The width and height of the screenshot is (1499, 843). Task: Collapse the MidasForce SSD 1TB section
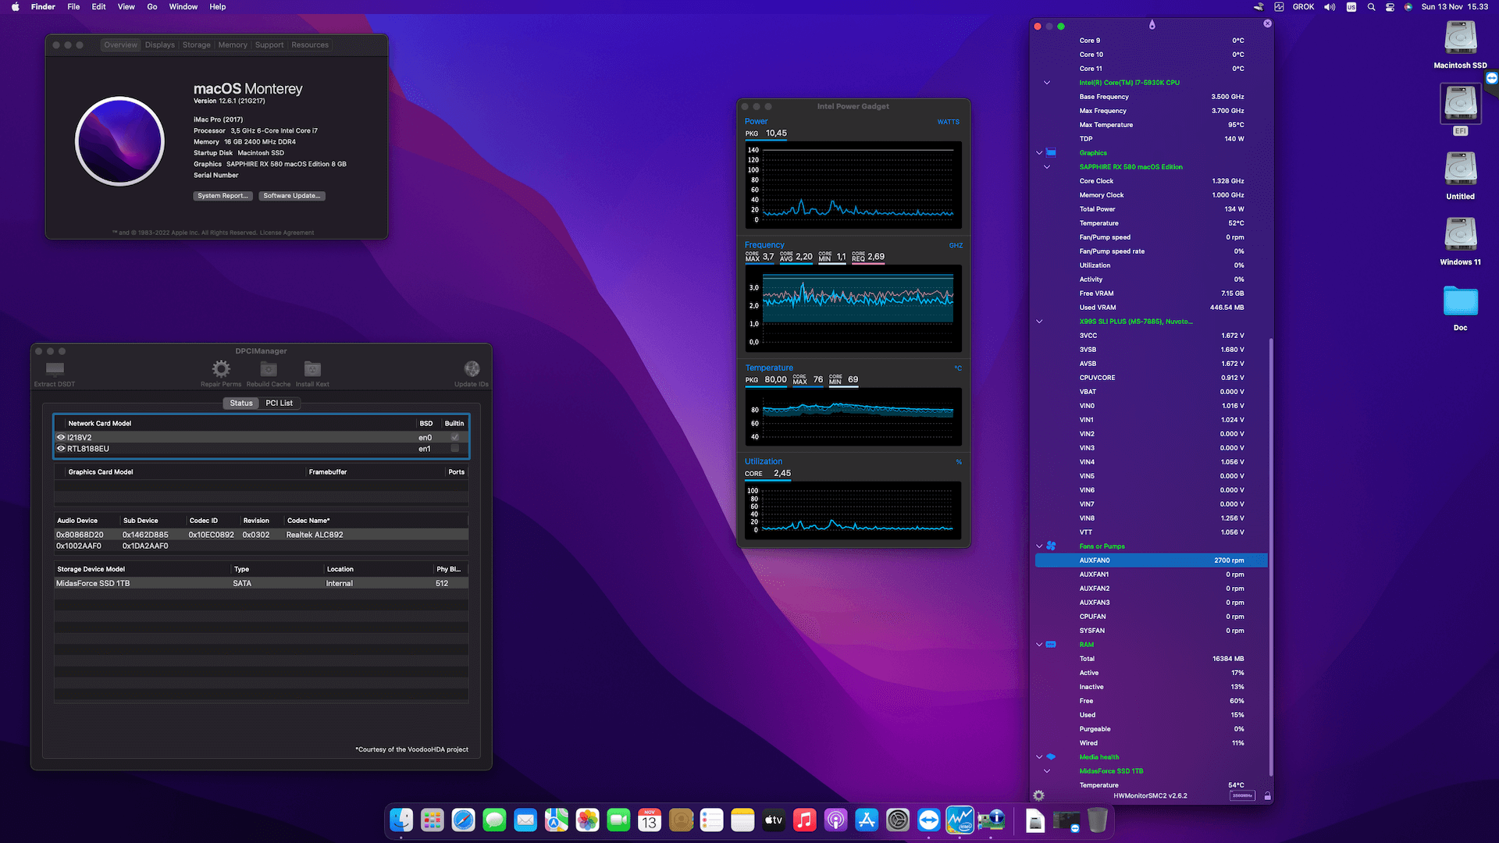pyautogui.click(x=1046, y=771)
